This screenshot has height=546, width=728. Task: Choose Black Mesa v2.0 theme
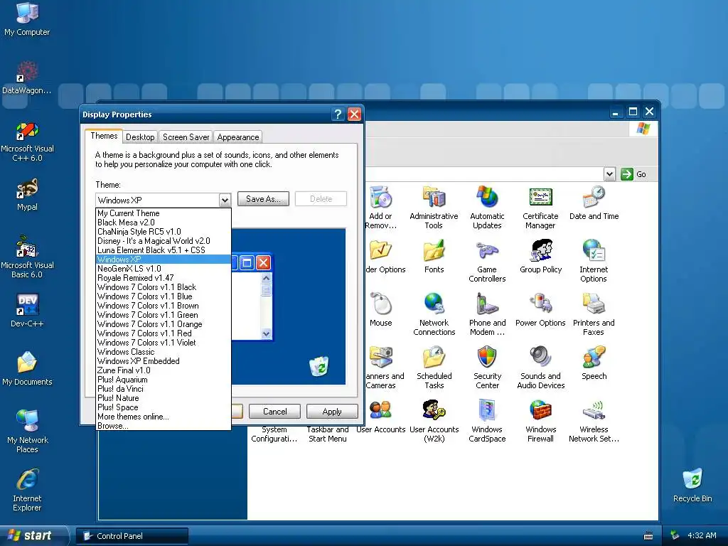tap(163, 223)
